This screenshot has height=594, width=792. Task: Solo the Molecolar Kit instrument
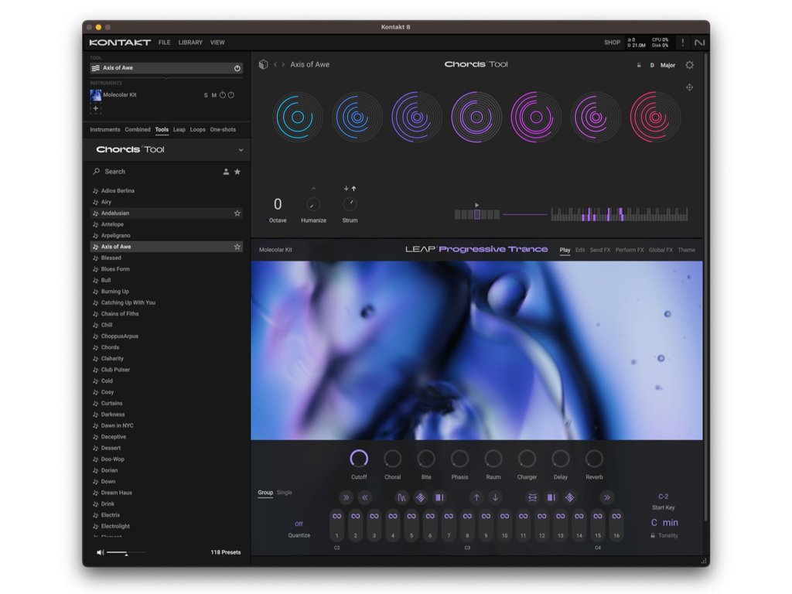[206, 95]
